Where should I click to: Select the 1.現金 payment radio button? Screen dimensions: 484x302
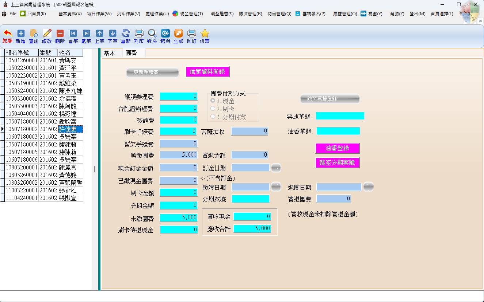[x=213, y=101]
